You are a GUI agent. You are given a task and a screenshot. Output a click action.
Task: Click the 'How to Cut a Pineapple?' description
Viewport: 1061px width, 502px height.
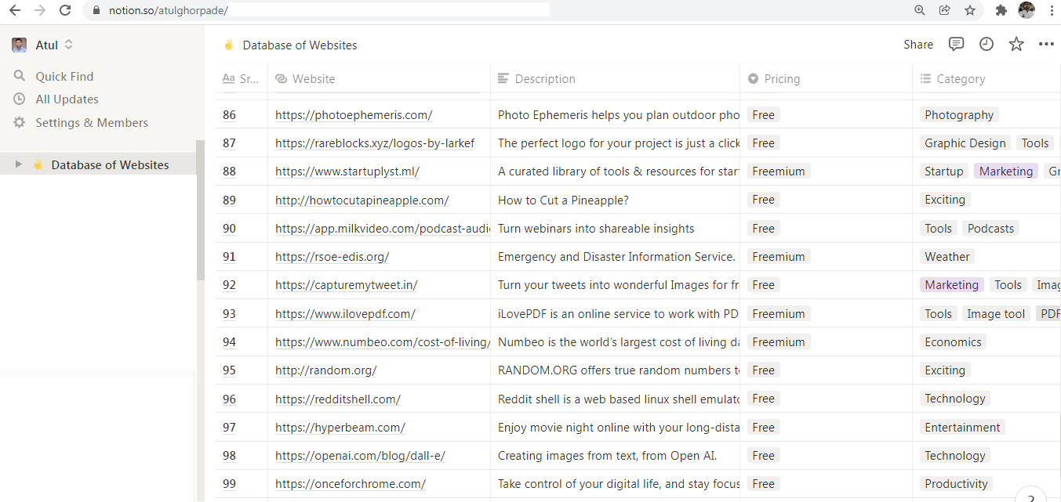point(563,200)
